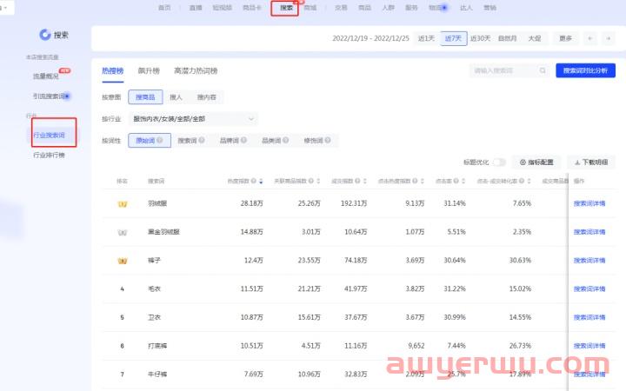Open 搜索词详情 link for 毛衣
The image size is (626, 391).
(589, 288)
